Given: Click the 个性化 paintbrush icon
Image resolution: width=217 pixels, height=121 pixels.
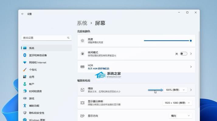Looking at the screenshot, I should point(25,70).
